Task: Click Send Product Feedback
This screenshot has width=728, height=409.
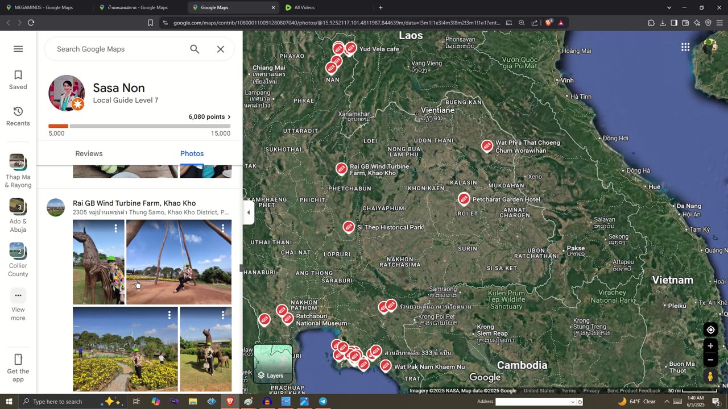Action: tap(634, 391)
